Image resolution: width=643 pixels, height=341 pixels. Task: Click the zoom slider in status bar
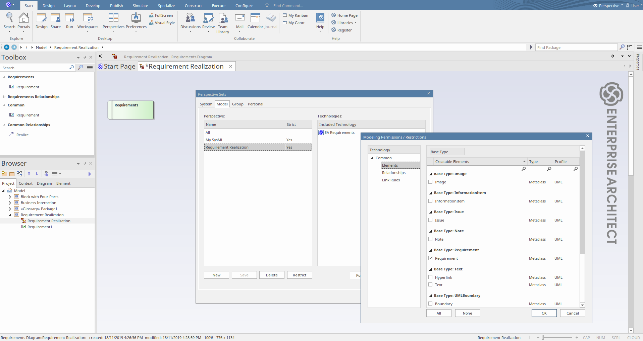[543, 338]
